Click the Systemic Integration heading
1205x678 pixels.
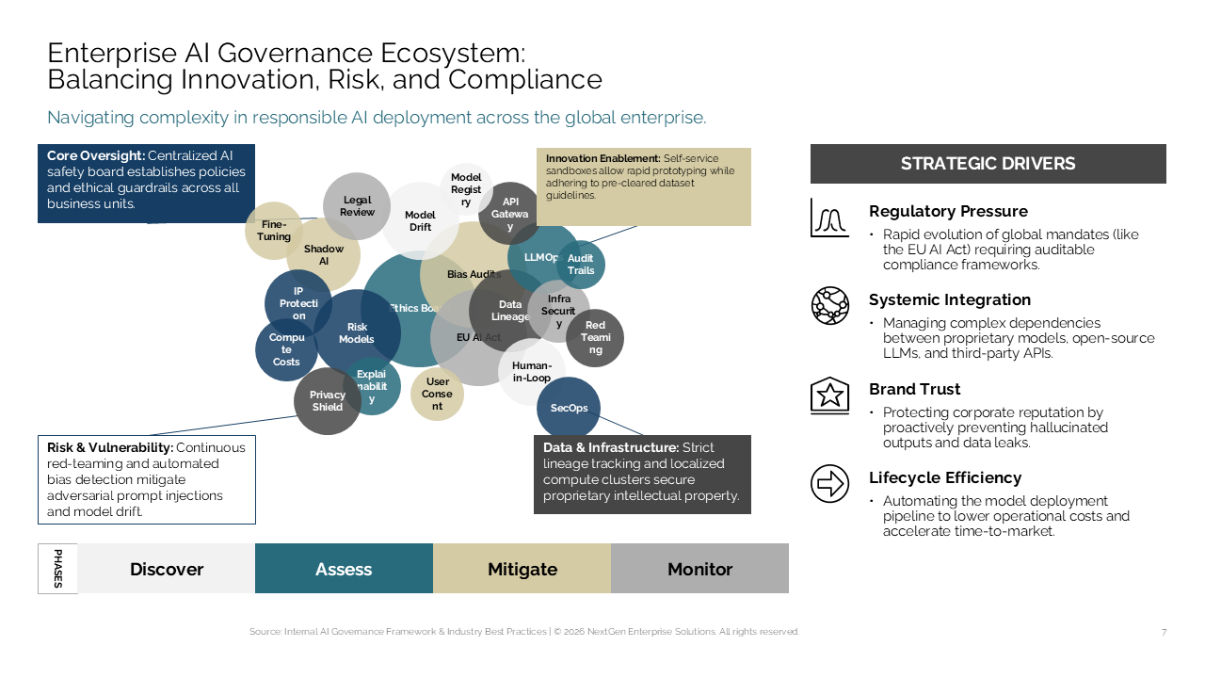coord(950,300)
